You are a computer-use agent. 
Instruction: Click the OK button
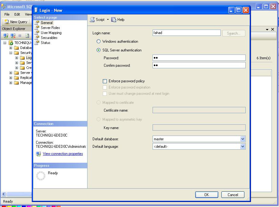206,194
